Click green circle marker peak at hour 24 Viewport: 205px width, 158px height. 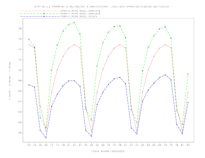pos(74,22)
